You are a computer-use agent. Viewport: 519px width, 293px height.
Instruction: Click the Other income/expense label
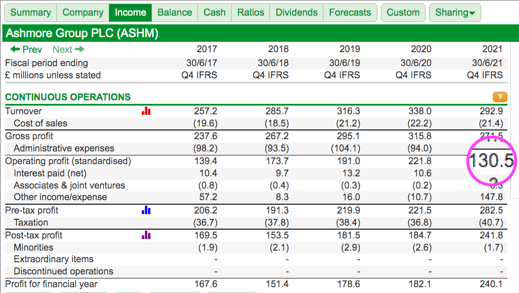(60, 197)
